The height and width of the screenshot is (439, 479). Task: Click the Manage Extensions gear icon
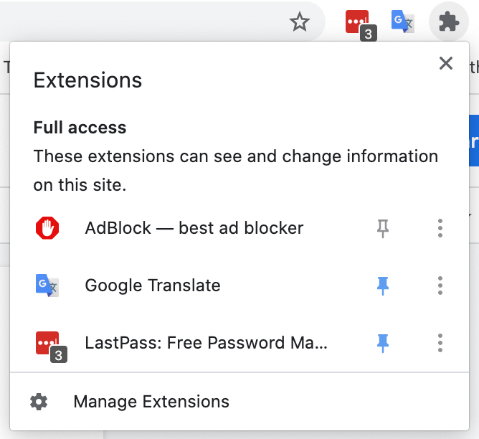[39, 402]
